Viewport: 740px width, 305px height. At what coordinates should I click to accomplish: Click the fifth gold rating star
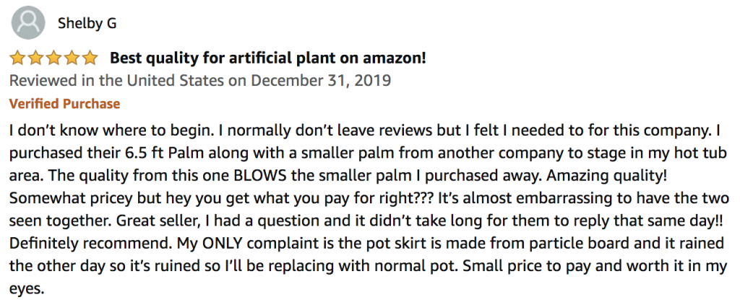pyautogui.click(x=89, y=58)
